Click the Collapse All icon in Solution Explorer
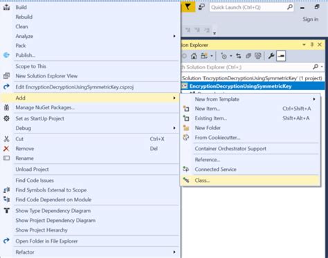Screen dimensions: 328x258 [x=248, y=56]
